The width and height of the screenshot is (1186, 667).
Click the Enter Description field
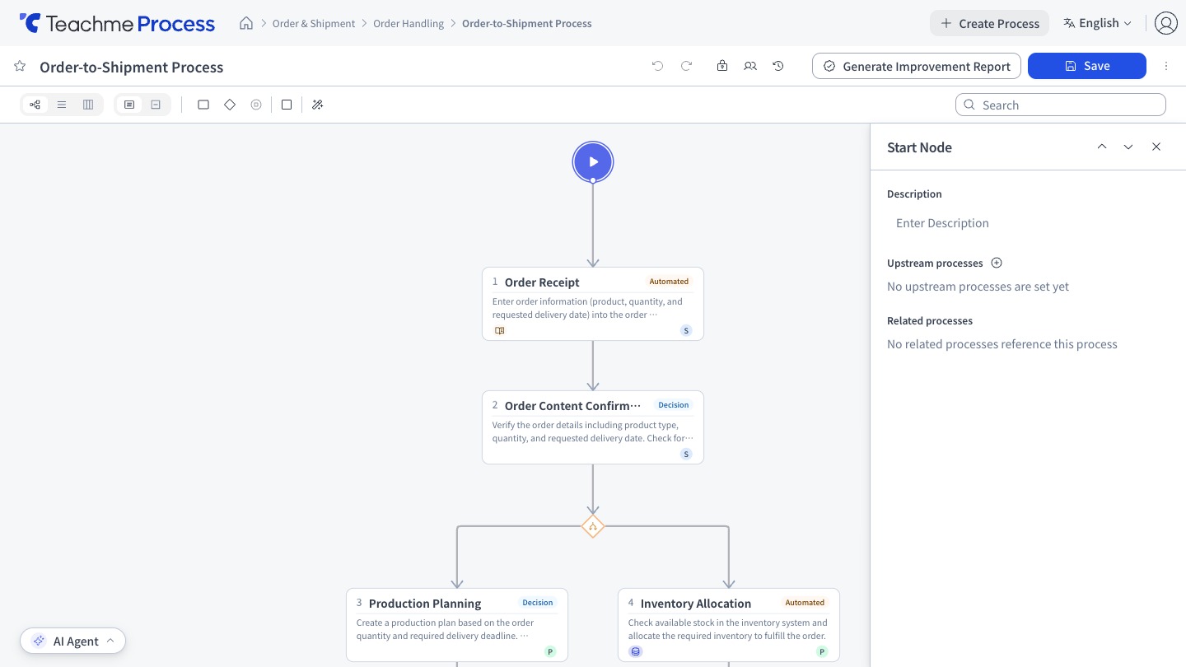click(x=1028, y=223)
